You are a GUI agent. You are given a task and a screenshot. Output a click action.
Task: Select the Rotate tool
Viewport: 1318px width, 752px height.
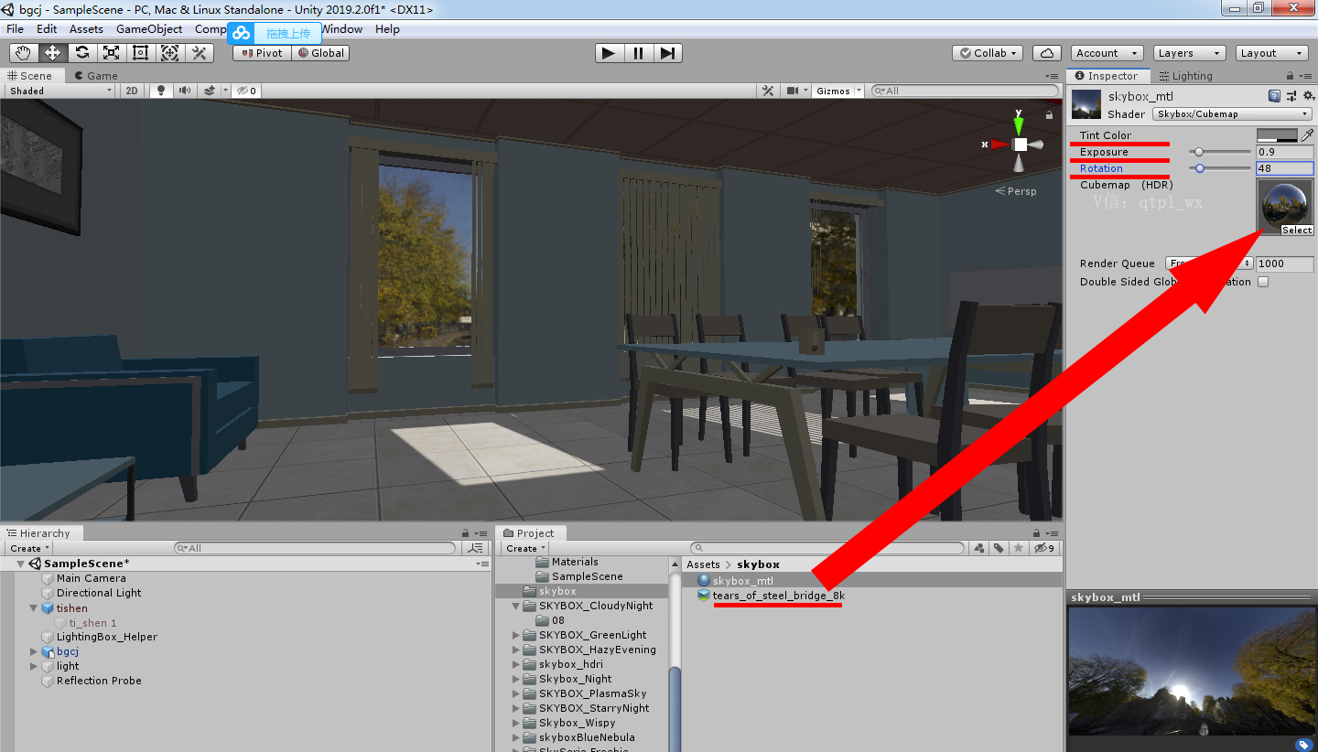click(x=81, y=53)
